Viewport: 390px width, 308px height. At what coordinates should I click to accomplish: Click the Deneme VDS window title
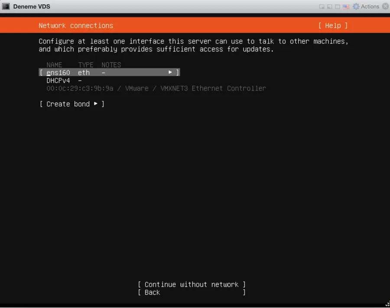[32, 6]
